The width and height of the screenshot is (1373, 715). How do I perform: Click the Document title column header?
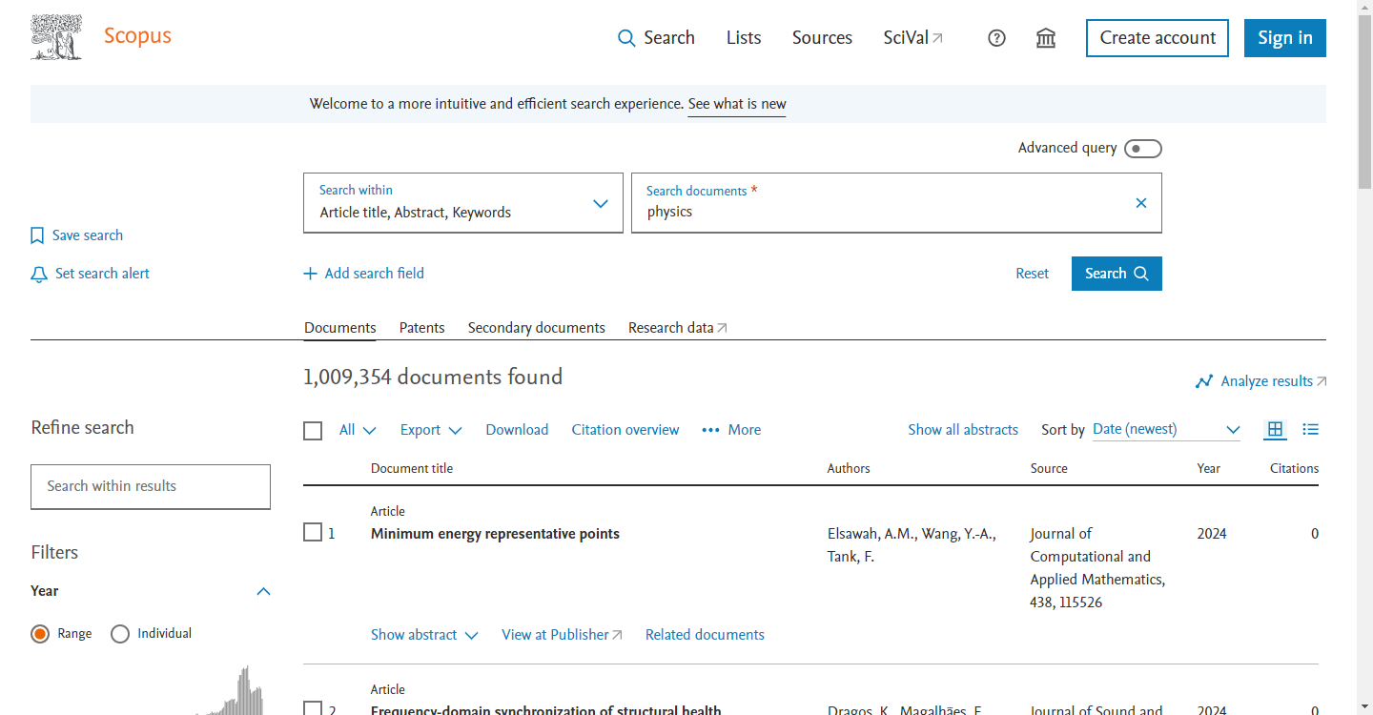coord(412,469)
